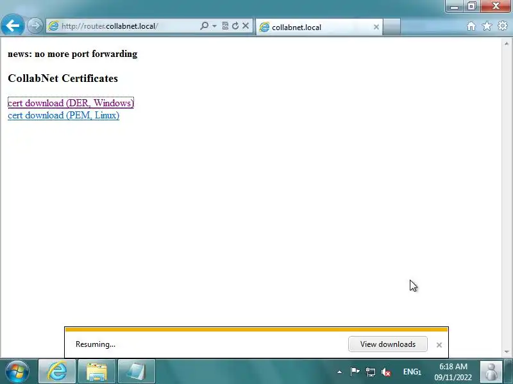
Task: Open the Tools gear menu
Action: (x=503, y=26)
